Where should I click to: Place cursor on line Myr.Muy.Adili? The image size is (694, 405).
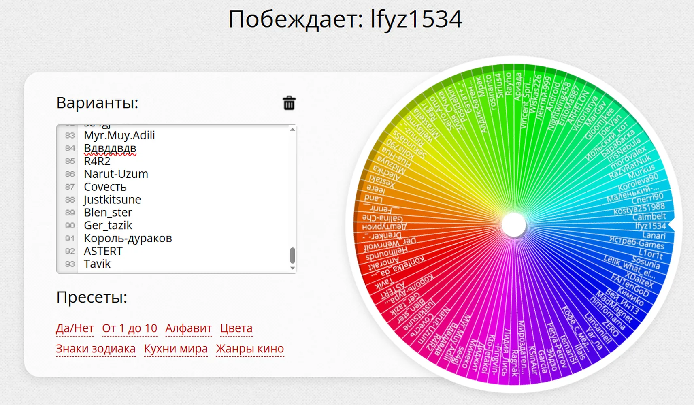tap(119, 135)
